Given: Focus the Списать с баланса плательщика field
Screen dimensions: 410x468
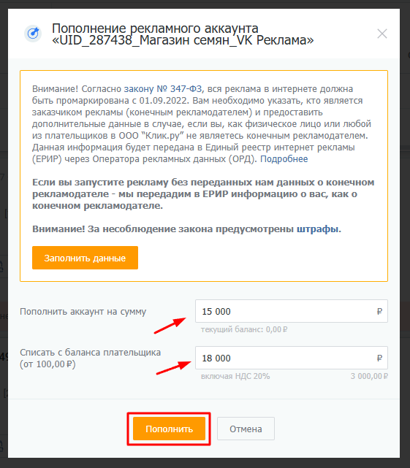Looking at the screenshot, I should [292, 358].
